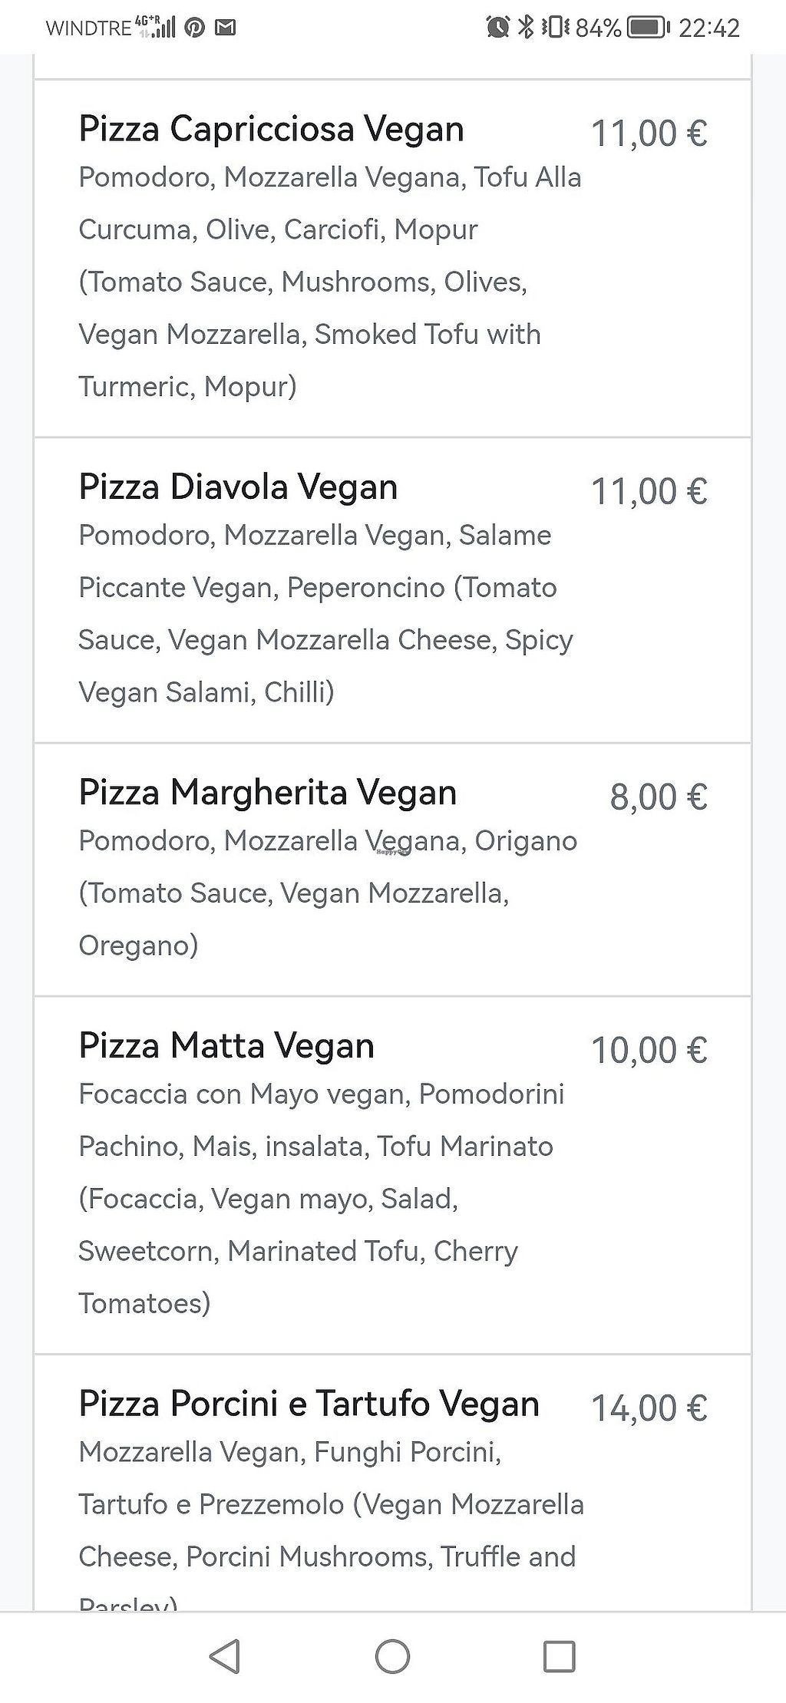Open Pizza Porcini e Tartufo Vegan
This screenshot has height=1703, width=786.
(309, 1404)
